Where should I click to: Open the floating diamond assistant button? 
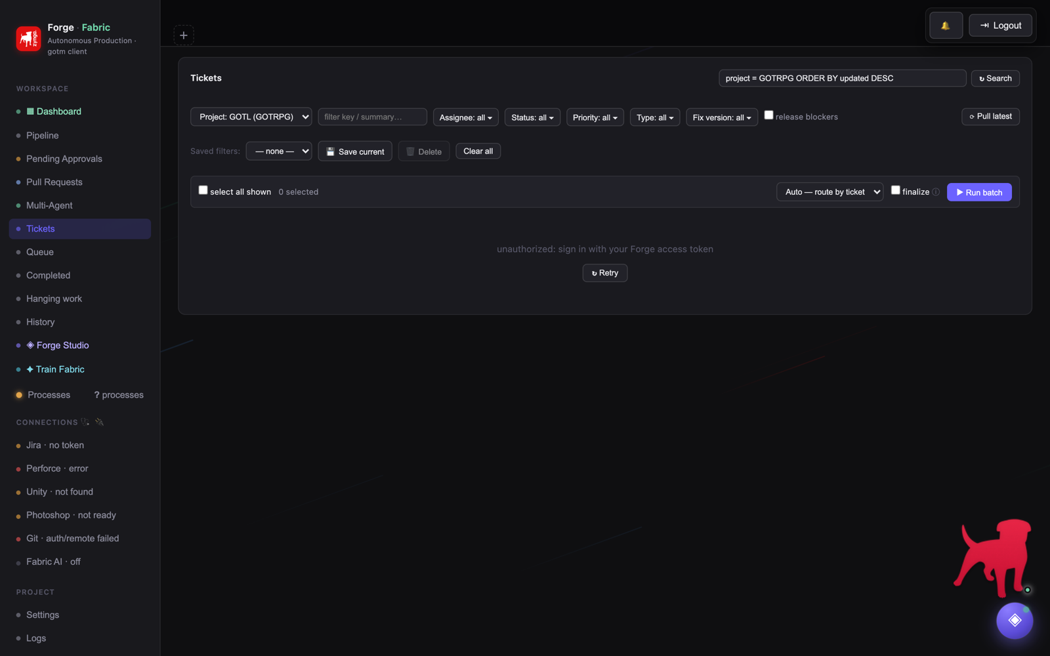1015,621
